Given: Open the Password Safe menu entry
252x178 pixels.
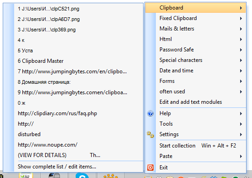Looking at the screenshot, I should (x=195, y=50).
